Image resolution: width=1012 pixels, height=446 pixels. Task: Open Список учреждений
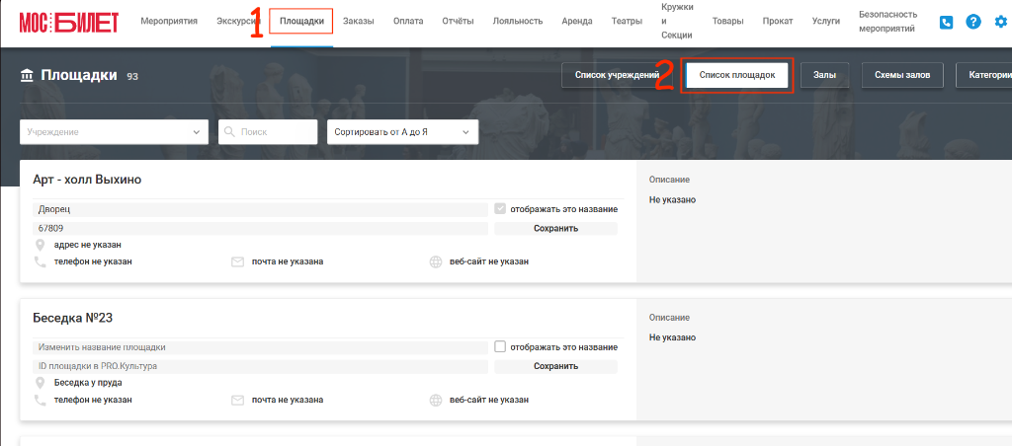(x=617, y=75)
